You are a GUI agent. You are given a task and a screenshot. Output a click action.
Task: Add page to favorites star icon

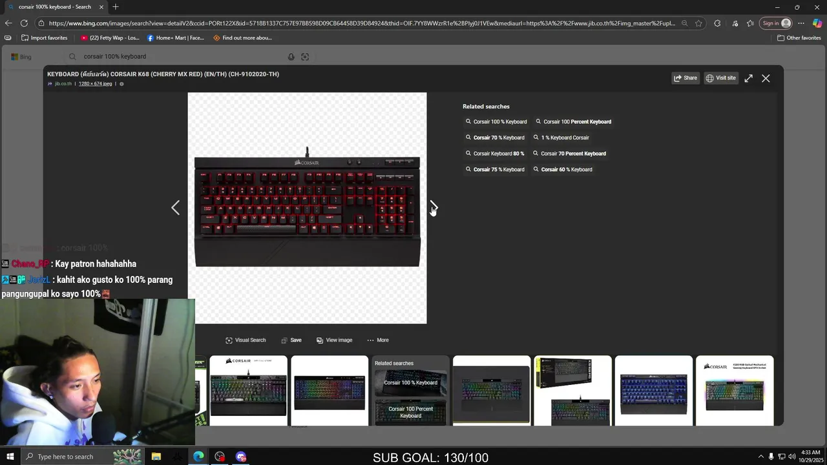(698, 23)
